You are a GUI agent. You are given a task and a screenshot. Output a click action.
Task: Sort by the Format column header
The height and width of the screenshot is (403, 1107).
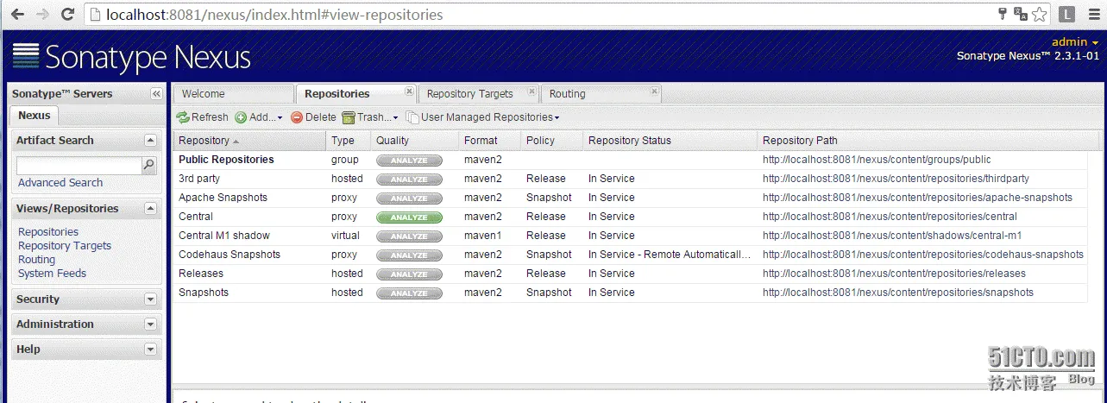pyautogui.click(x=490, y=141)
